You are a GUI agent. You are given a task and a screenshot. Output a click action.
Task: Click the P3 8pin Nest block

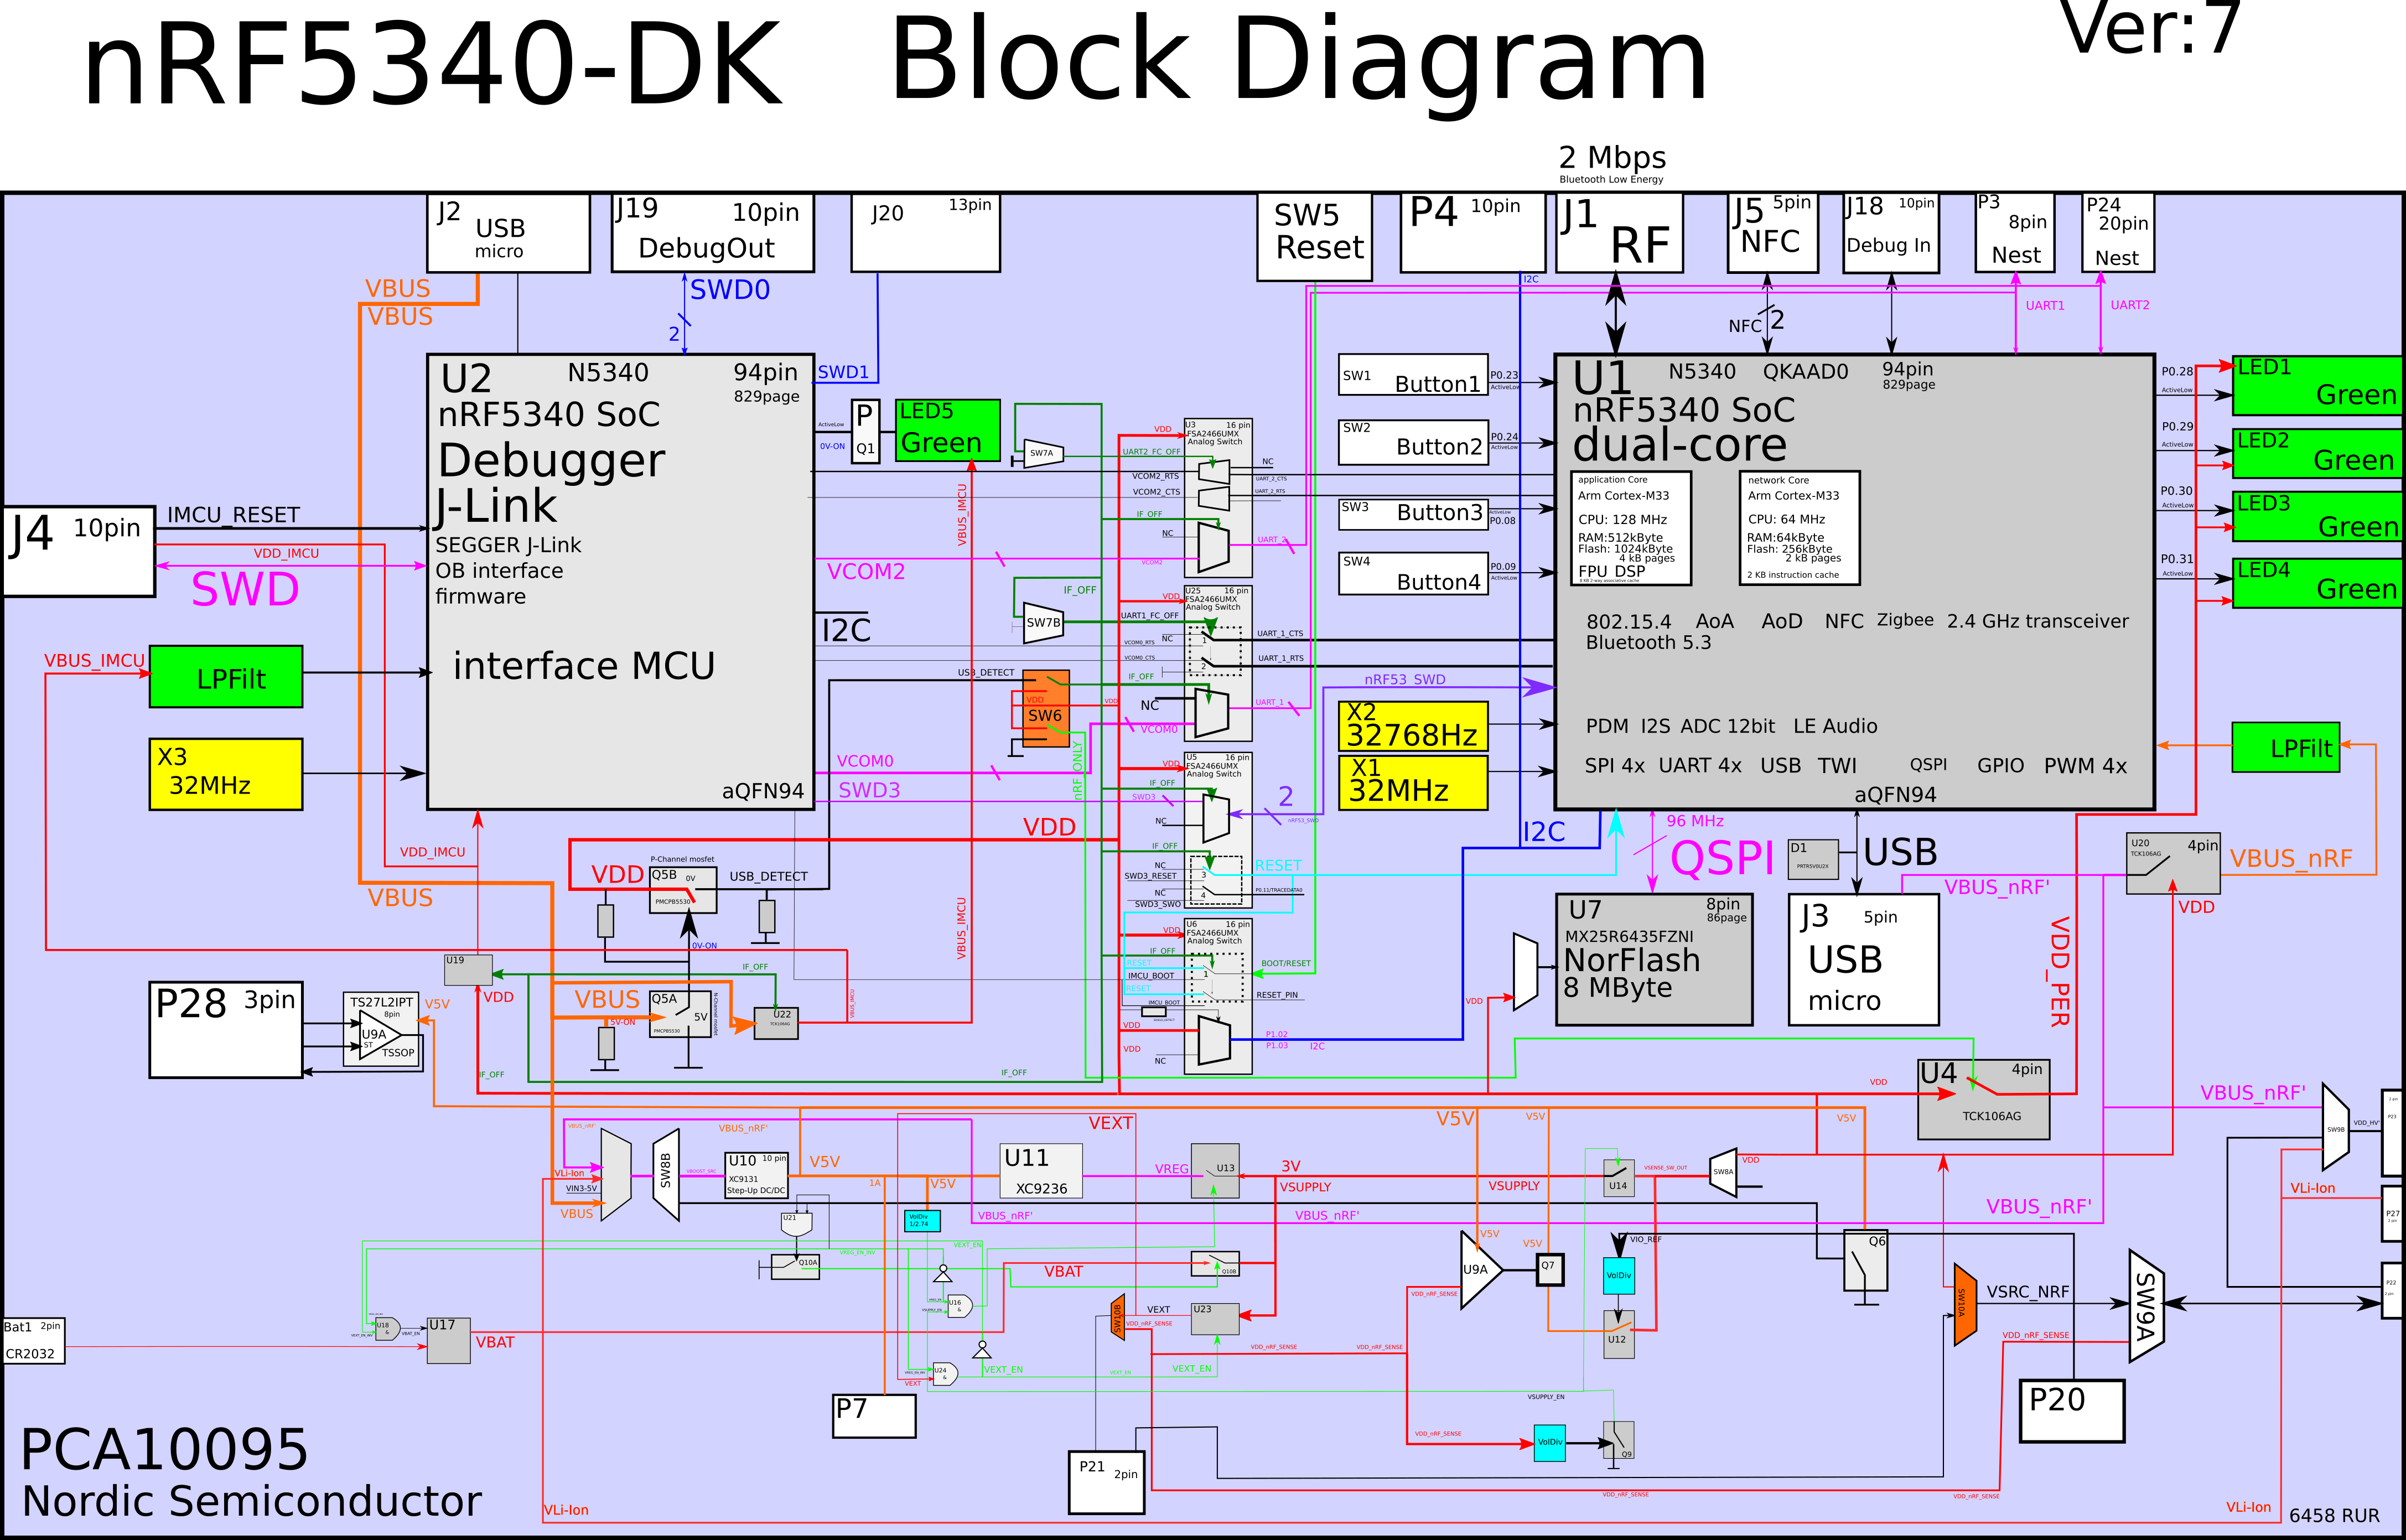2014,232
